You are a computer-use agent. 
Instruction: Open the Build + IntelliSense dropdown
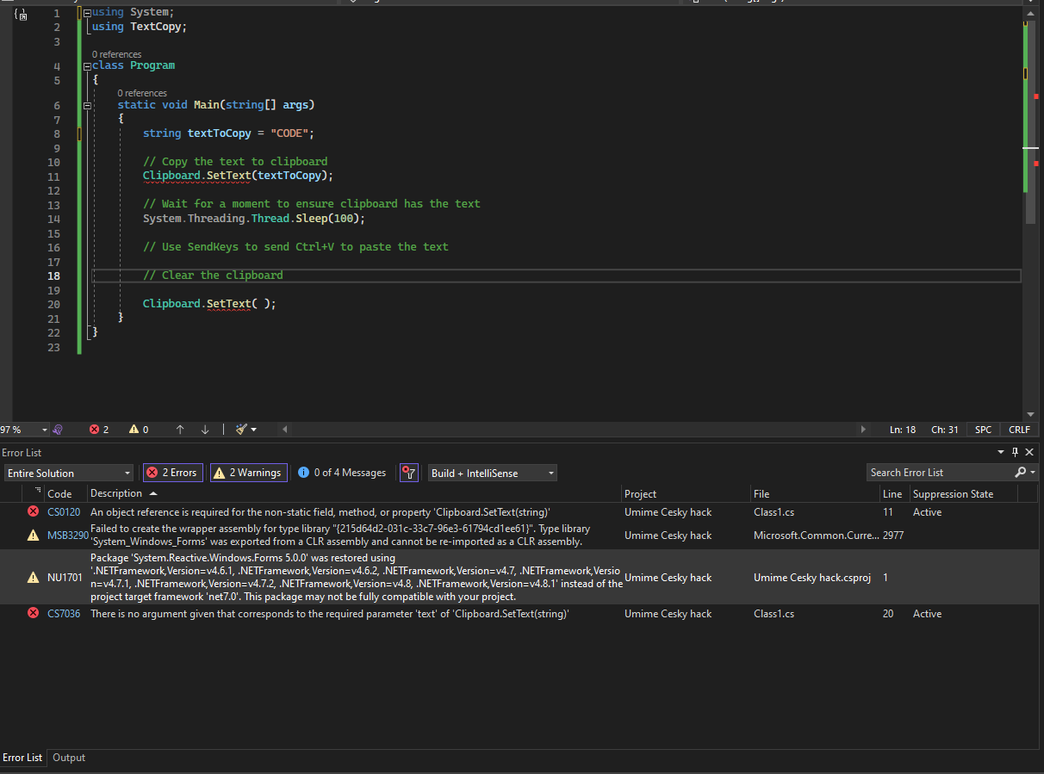click(493, 473)
